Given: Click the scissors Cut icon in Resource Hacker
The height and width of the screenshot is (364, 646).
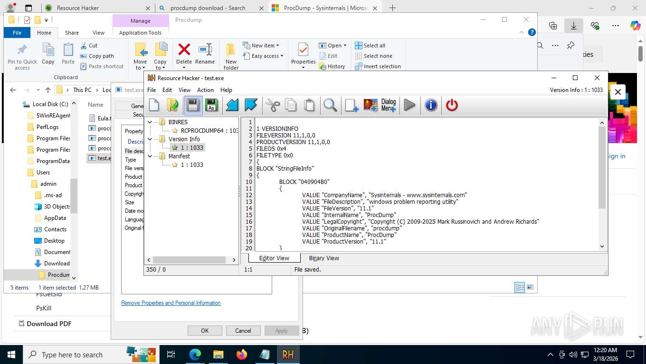Looking at the screenshot, I should (273, 105).
